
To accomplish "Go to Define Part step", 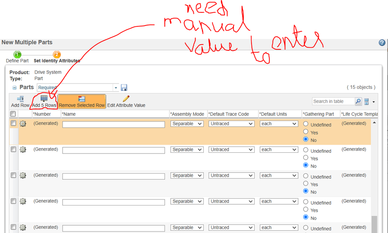I will tap(17, 55).
